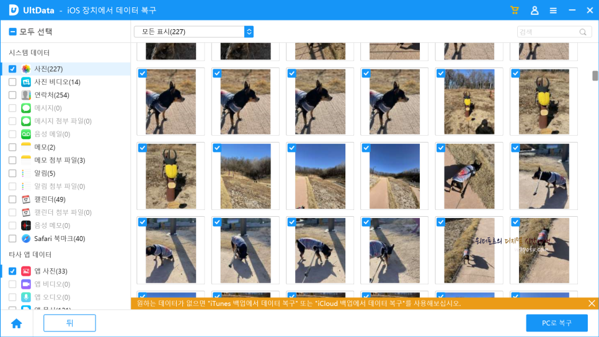This screenshot has height=337, width=599.
Task: Open the shopping cart icon
Action: [x=515, y=11]
